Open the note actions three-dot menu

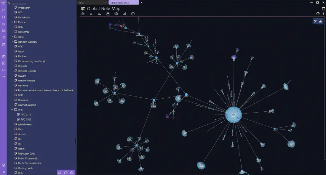coord(323,14)
